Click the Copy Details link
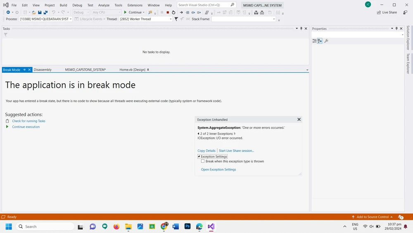 pos(206,151)
